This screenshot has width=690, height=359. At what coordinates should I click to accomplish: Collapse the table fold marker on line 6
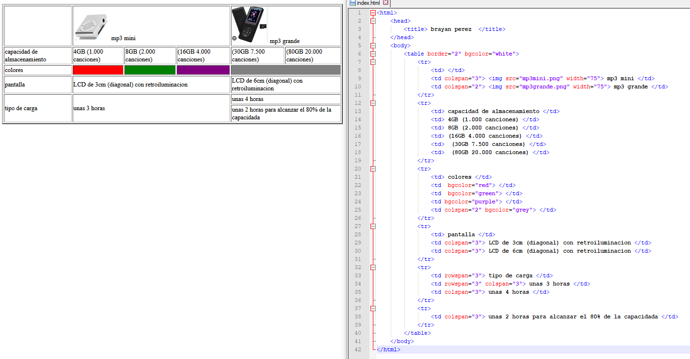[373, 54]
